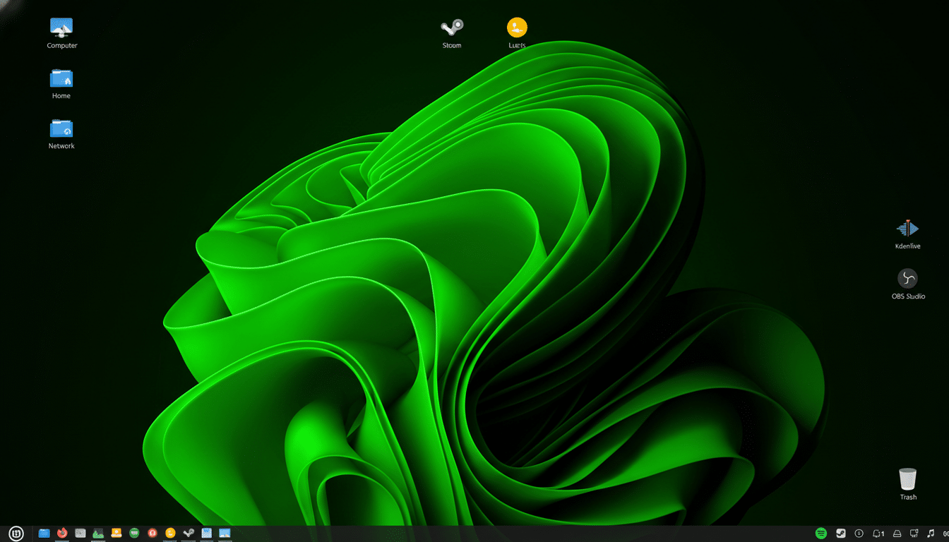The height and width of the screenshot is (542, 949).
Task: Open the volume control from the tray
Action: point(931,533)
